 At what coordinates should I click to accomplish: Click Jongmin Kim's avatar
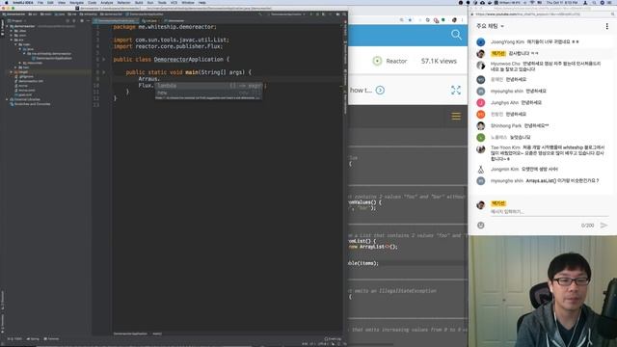coord(480,170)
